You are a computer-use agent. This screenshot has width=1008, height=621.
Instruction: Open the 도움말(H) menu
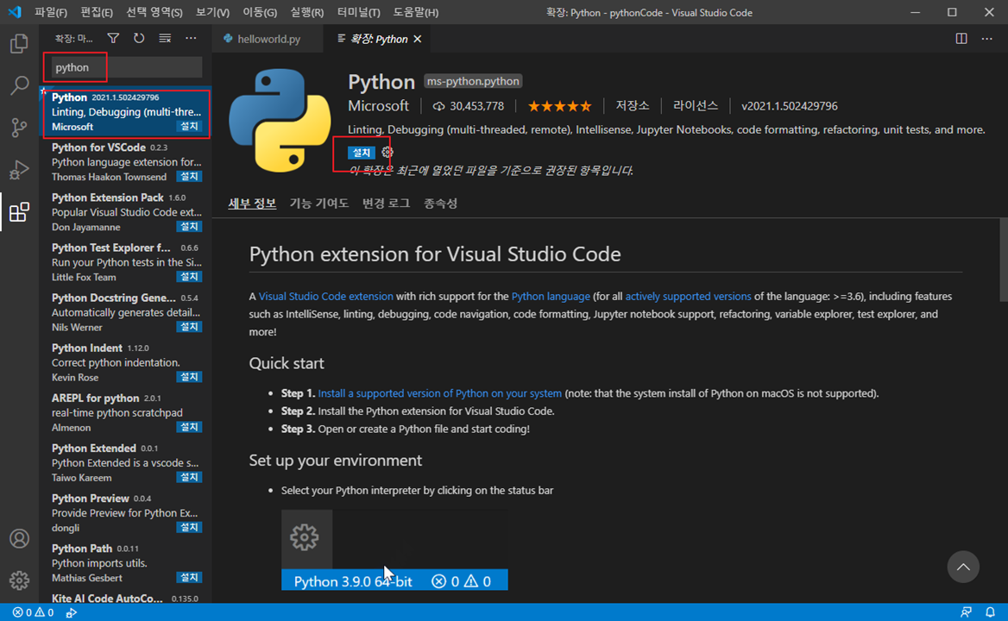[415, 12]
